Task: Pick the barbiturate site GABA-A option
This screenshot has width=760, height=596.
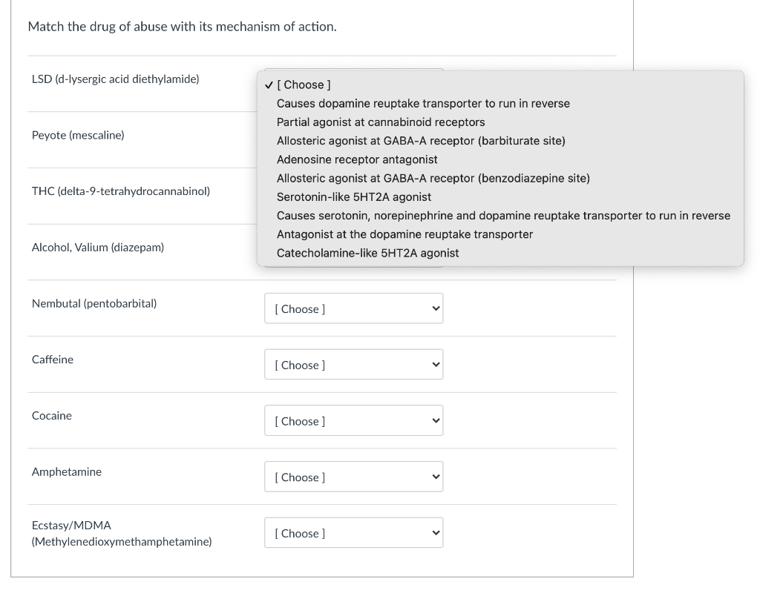Action: coord(421,141)
